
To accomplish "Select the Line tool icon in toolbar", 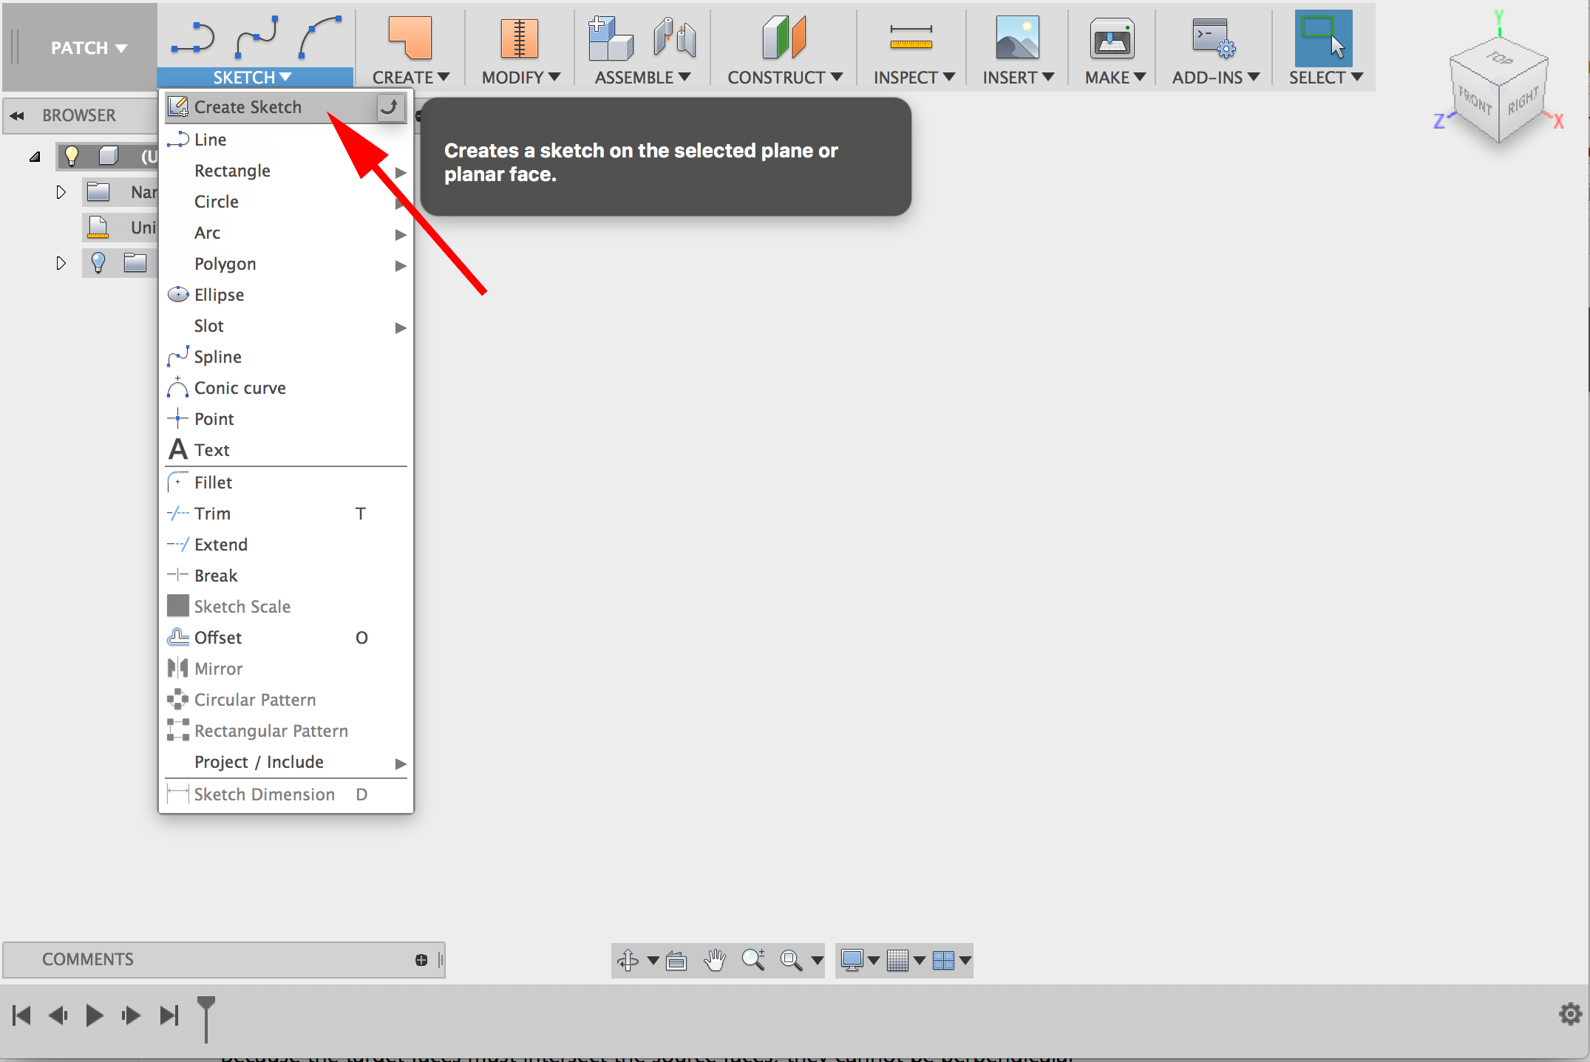I will click(x=192, y=38).
